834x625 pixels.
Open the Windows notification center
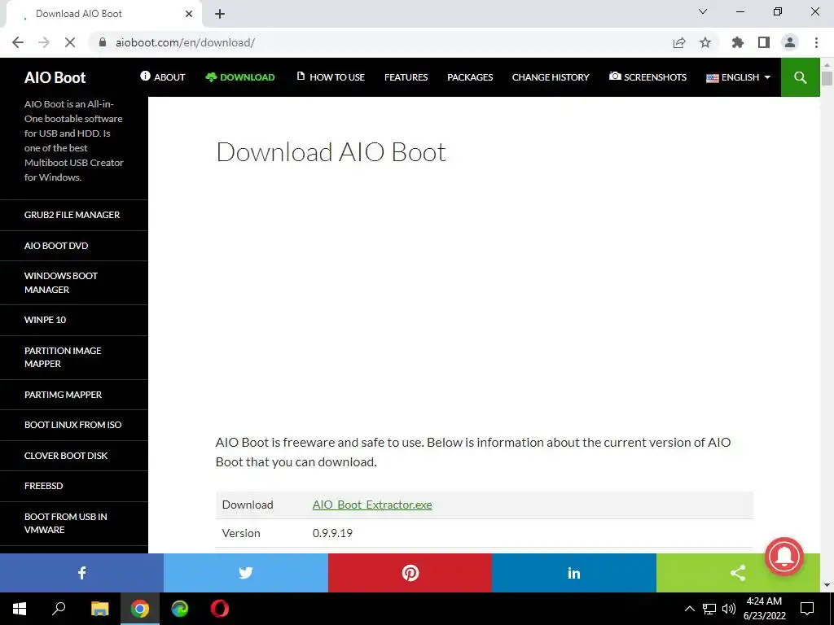pos(807,609)
